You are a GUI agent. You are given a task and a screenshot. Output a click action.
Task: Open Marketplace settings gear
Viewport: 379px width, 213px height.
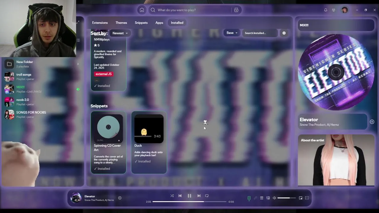tap(284, 33)
